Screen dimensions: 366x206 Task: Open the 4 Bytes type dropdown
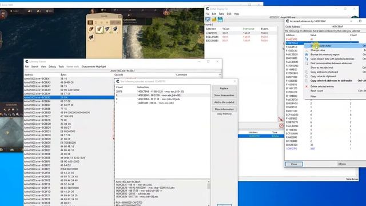[x=352, y=164]
